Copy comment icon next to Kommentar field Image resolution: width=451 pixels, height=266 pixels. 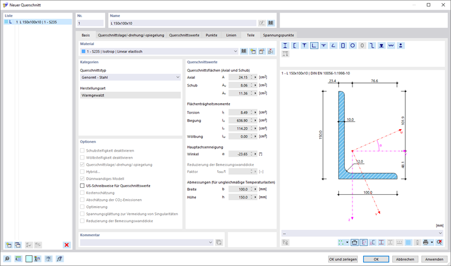pyautogui.click(x=219, y=242)
